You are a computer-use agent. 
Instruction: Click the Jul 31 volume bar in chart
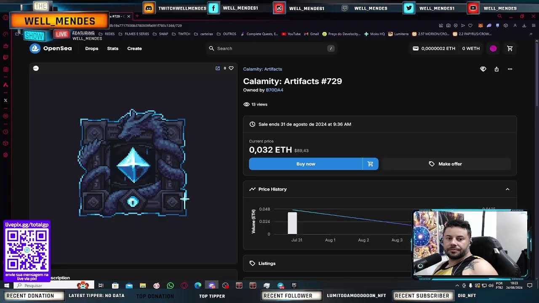[x=292, y=223]
